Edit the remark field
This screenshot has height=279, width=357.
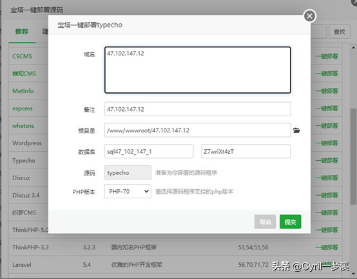point(198,109)
